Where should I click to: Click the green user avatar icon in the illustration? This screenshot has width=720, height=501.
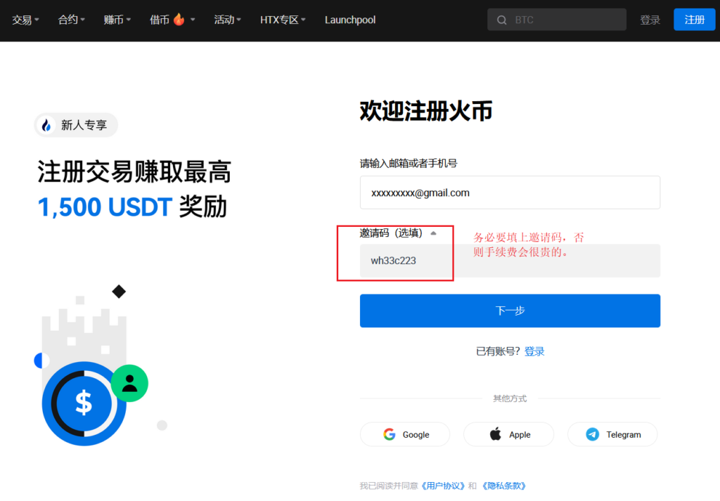point(129,383)
